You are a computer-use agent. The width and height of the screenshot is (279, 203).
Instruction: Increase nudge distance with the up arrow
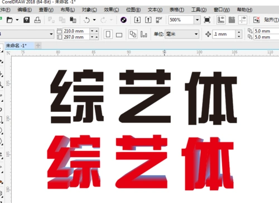[x=239, y=32]
